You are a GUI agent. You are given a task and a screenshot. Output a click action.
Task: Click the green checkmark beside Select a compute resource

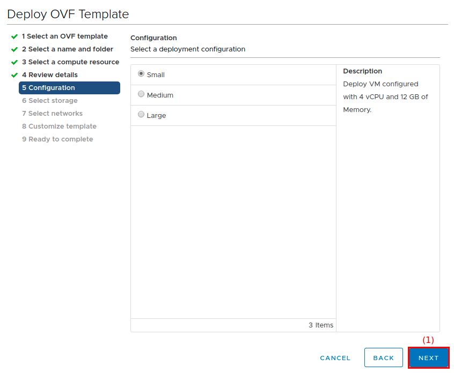point(14,62)
